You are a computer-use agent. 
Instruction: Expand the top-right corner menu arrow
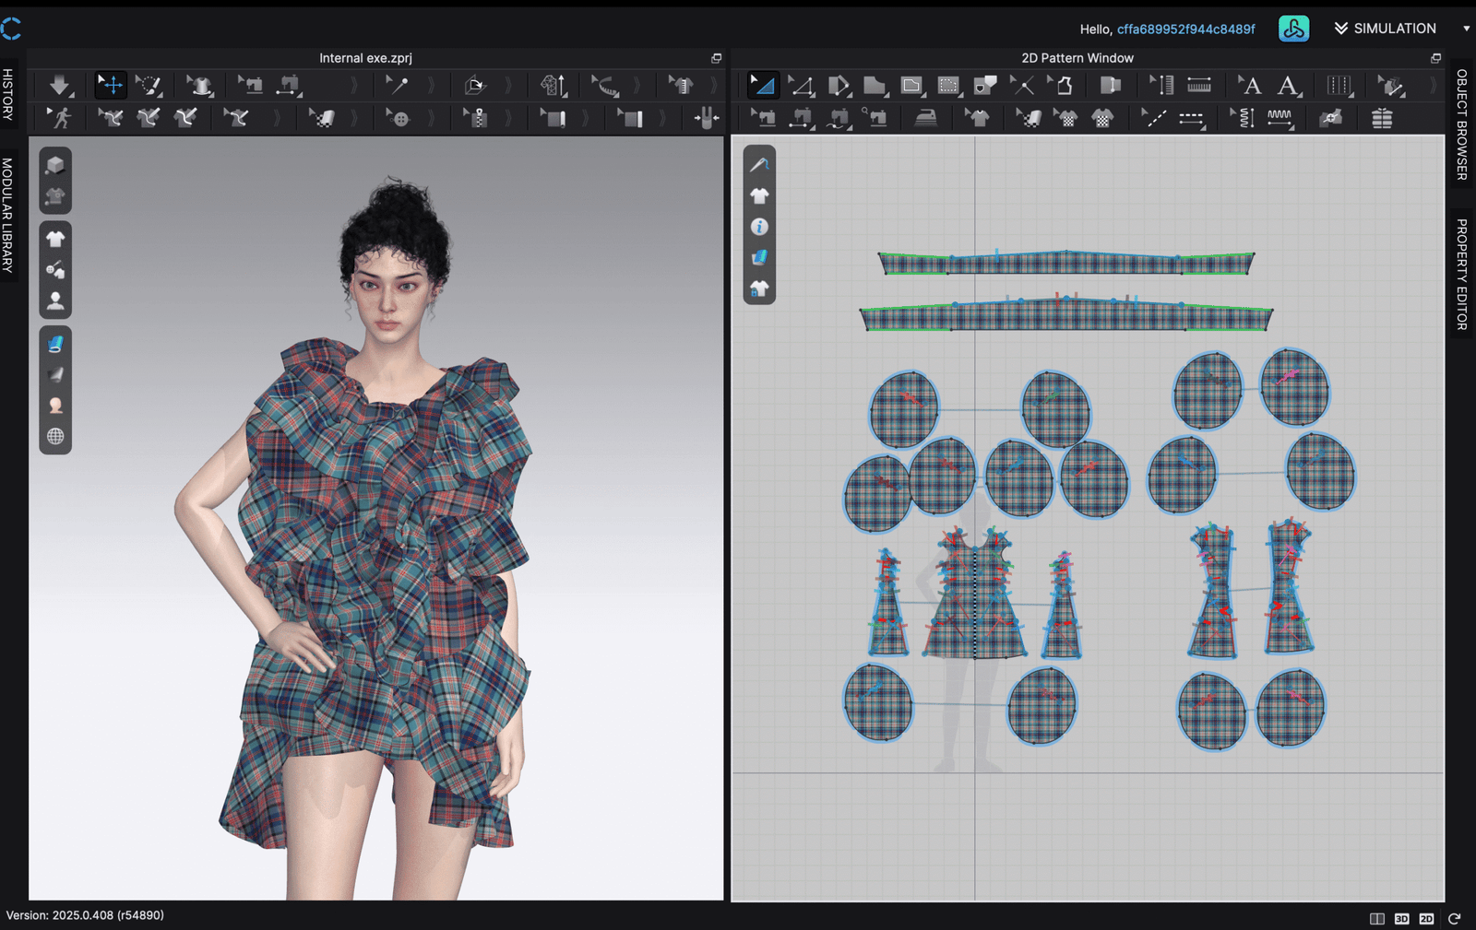tap(1466, 29)
